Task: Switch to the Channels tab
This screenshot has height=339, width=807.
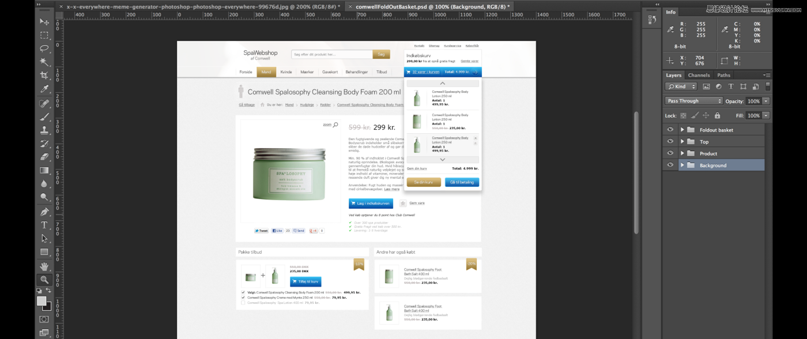Action: 699,75
